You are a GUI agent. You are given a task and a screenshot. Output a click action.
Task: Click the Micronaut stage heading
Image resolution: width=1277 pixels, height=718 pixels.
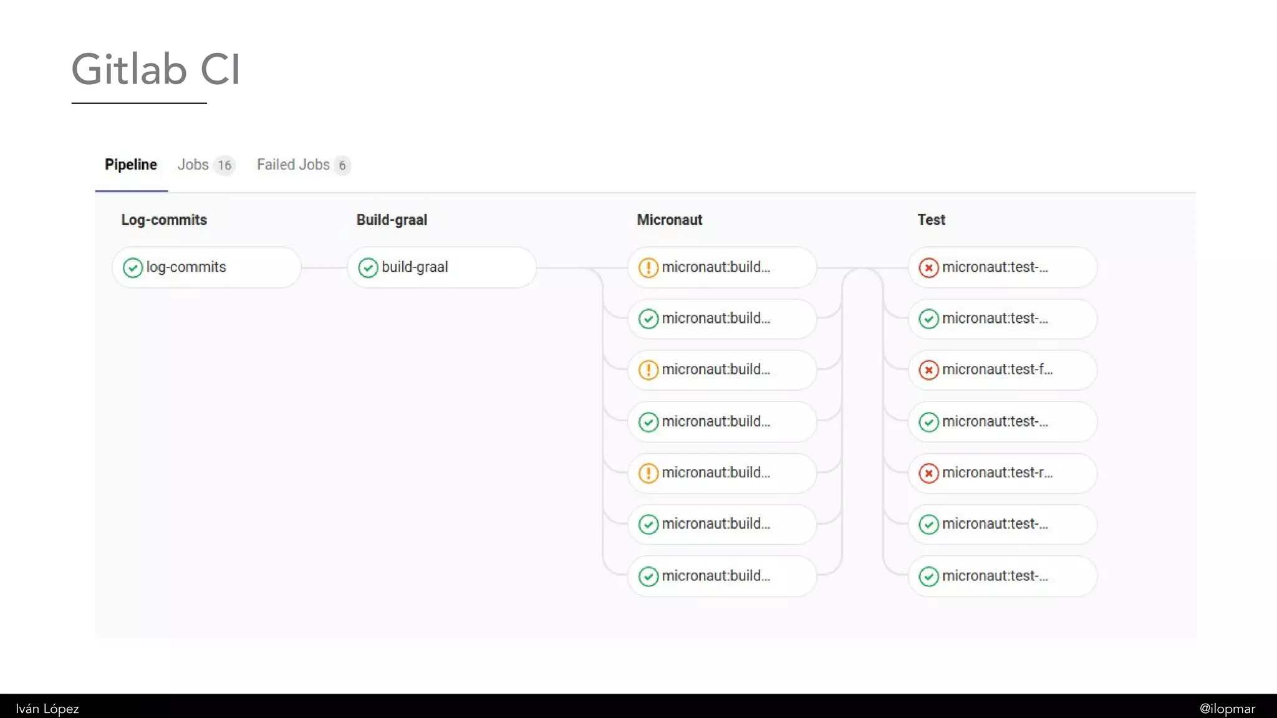pyautogui.click(x=670, y=220)
